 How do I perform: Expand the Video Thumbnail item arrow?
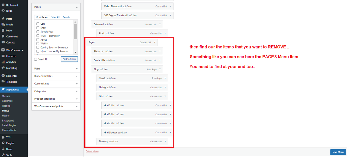click(x=171, y=6)
